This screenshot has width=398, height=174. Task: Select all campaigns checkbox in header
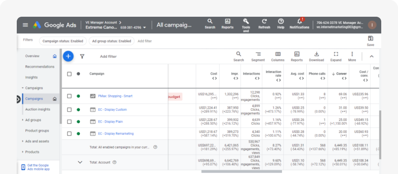tap(69, 74)
